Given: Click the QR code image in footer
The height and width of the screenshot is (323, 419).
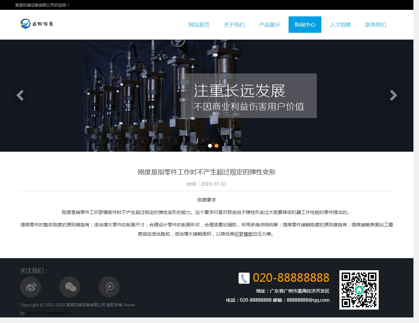Looking at the screenshot, I should point(359,290).
